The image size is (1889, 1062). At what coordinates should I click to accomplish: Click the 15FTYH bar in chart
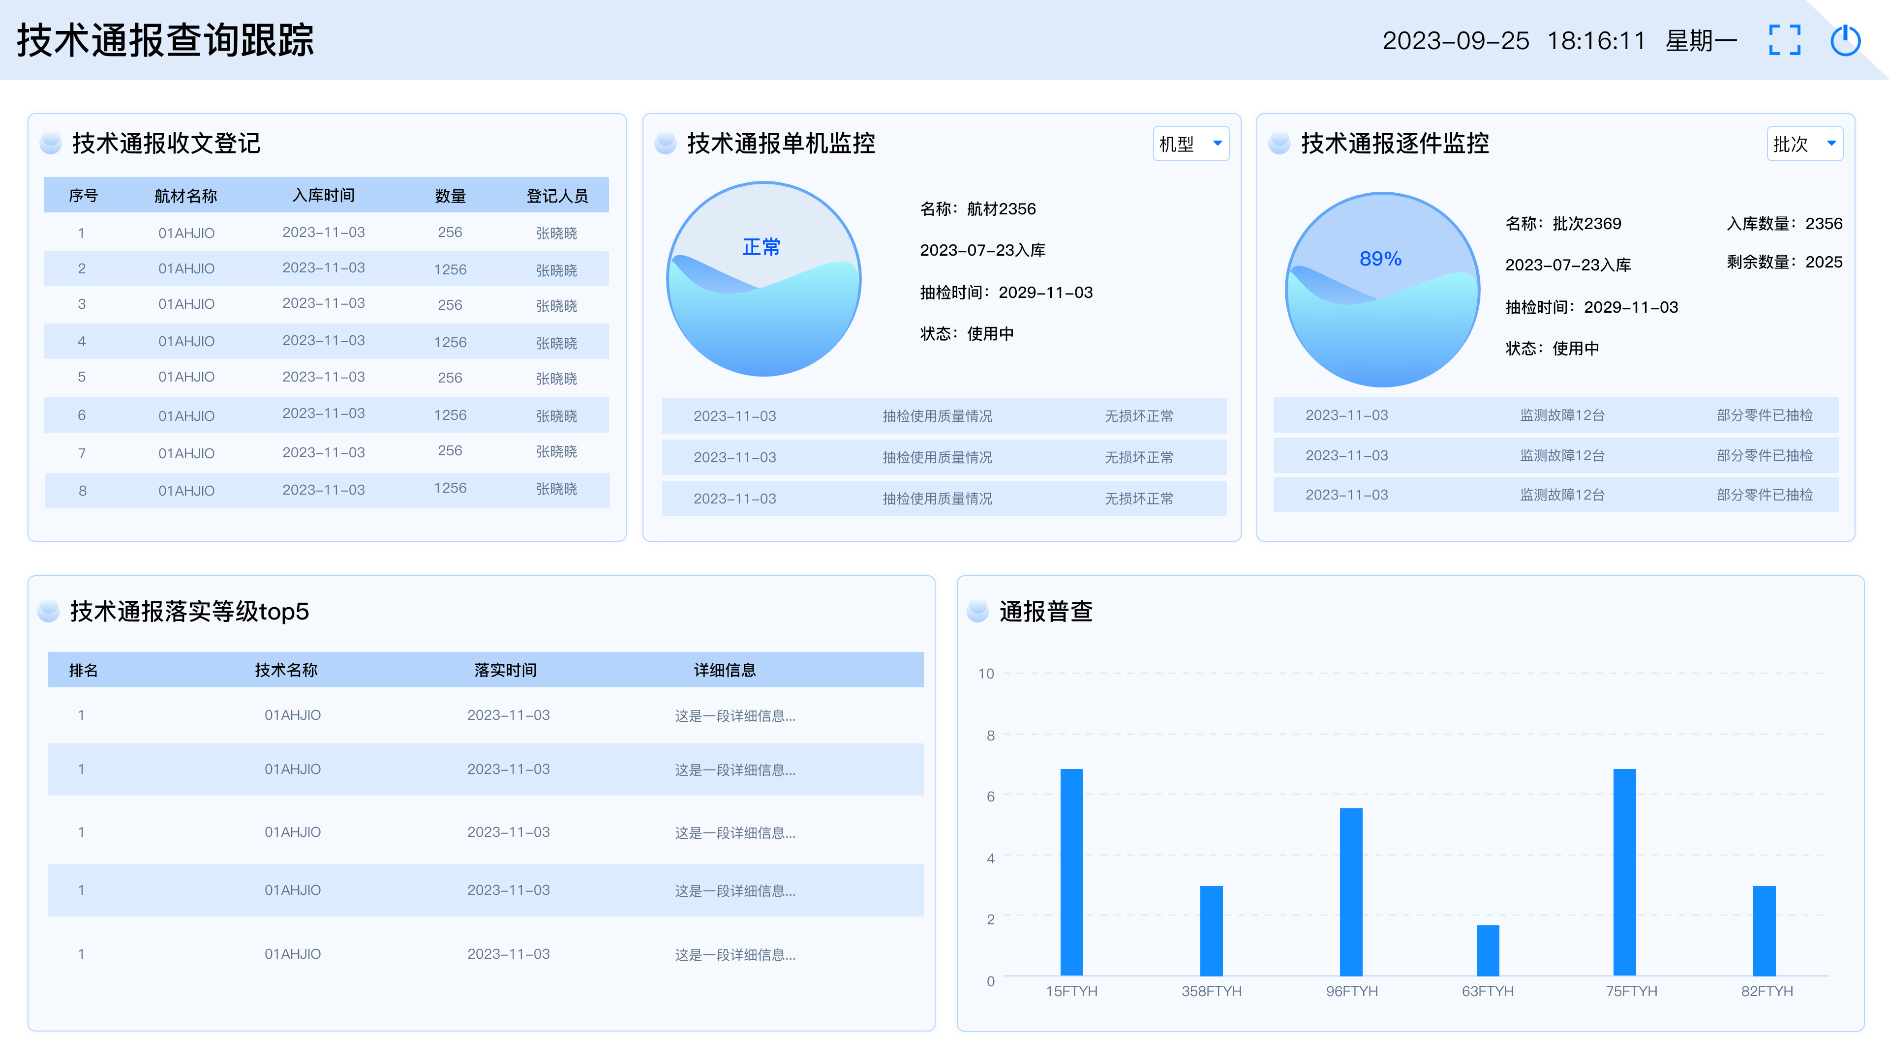click(1071, 872)
